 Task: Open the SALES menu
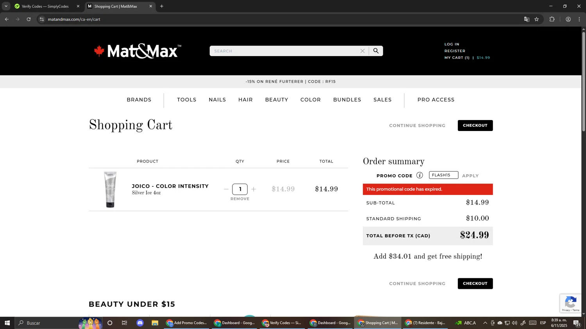pos(382,100)
